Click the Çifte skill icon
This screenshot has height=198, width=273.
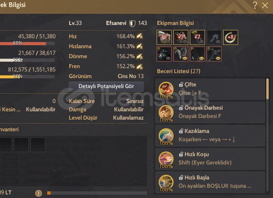tap(166, 89)
